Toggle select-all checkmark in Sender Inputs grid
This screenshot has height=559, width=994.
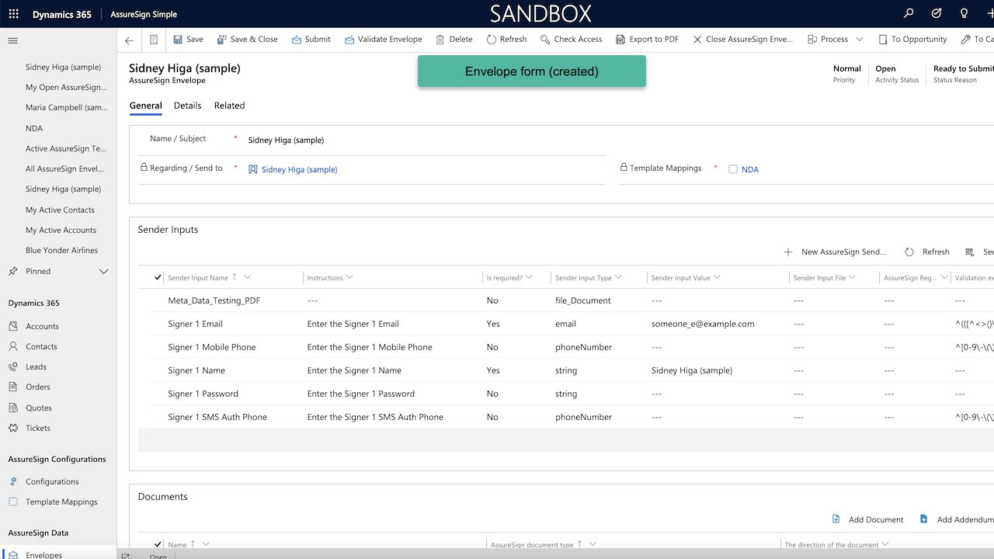click(x=158, y=277)
